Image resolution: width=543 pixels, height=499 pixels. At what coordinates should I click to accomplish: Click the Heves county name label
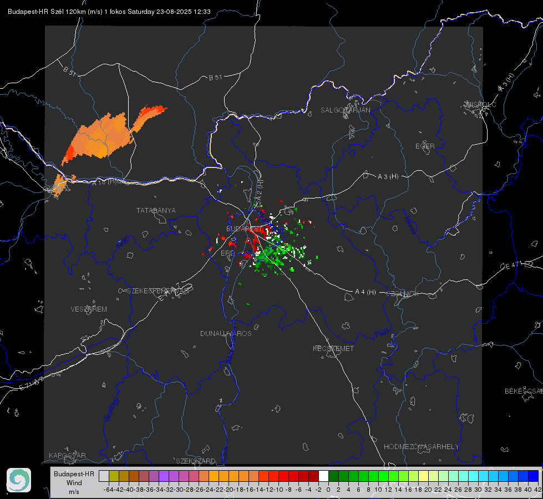(410, 225)
